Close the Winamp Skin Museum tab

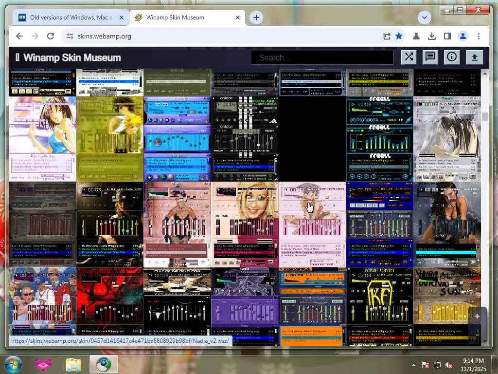point(237,18)
